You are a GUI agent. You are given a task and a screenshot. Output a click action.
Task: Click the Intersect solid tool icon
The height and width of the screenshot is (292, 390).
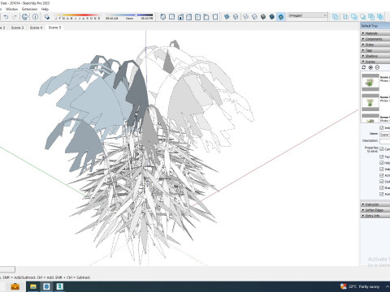[346, 17]
